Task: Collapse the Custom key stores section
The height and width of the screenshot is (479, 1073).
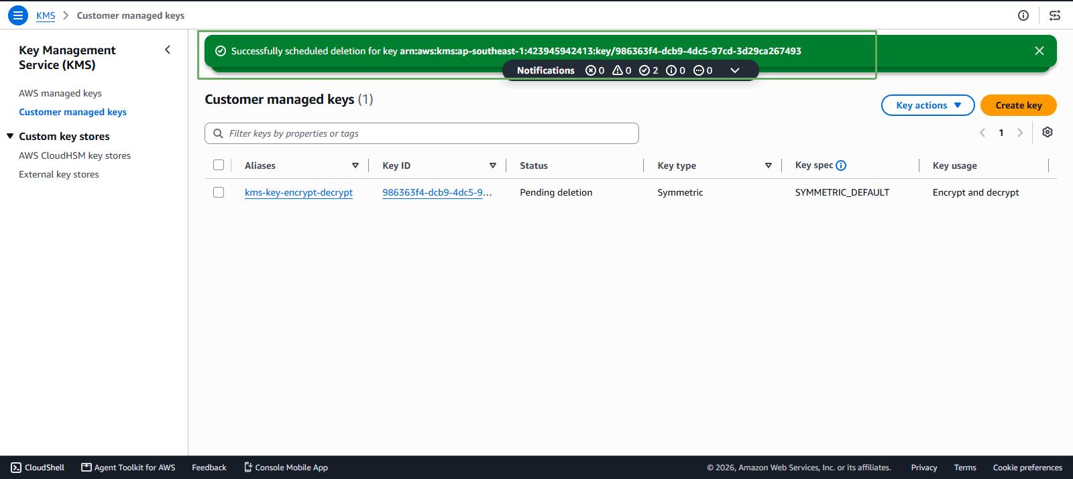Action: (10, 136)
